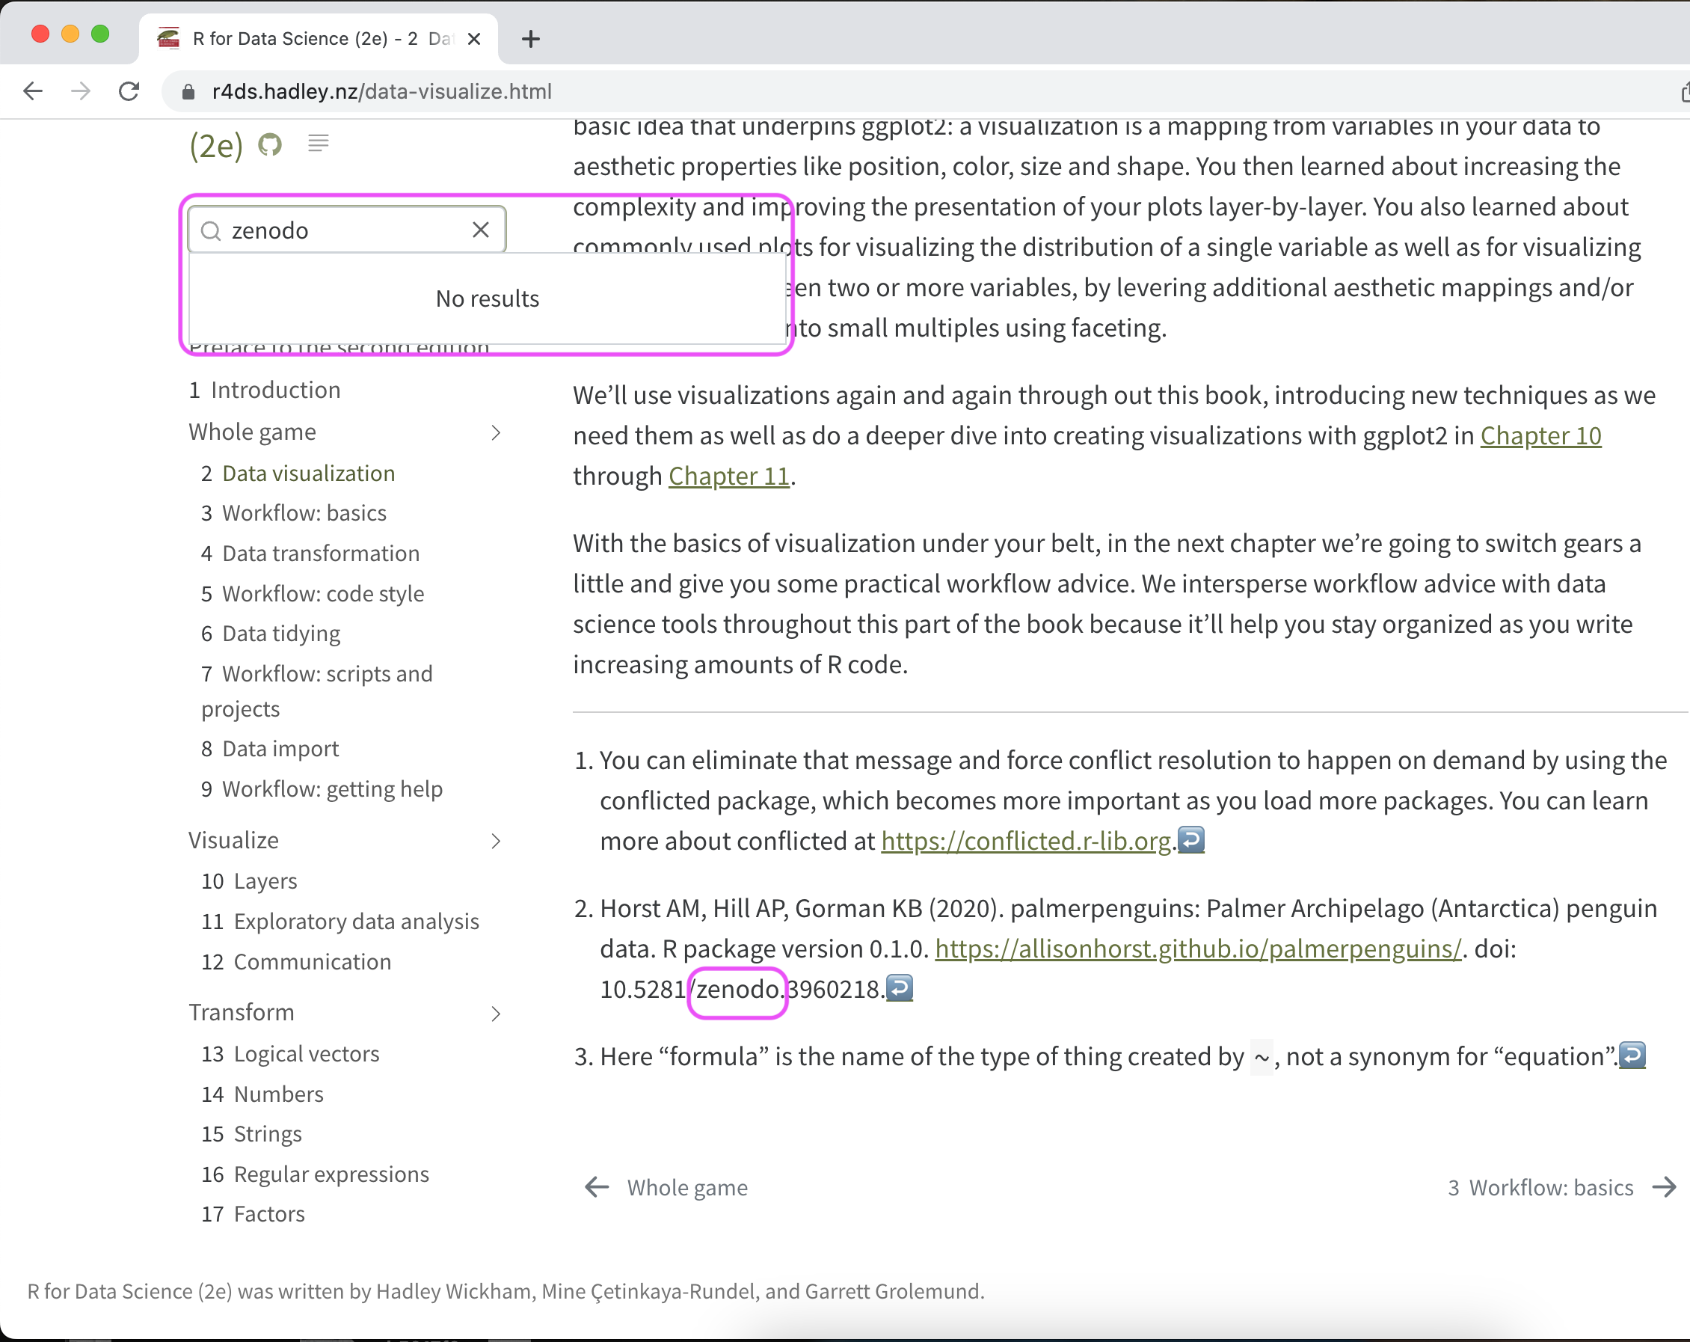Click the sidebar toggle icon beside GitHub logo
The width and height of the screenshot is (1690, 1342).
click(x=319, y=143)
